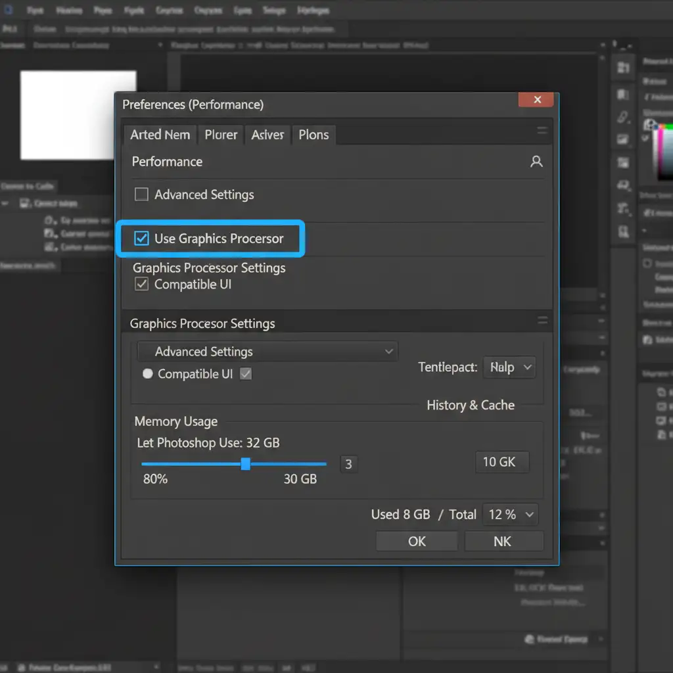Click the 10 GK field under History & Cache
This screenshot has height=673, width=673.
(501, 462)
